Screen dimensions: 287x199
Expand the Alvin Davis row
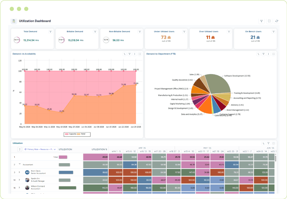pos(19,172)
